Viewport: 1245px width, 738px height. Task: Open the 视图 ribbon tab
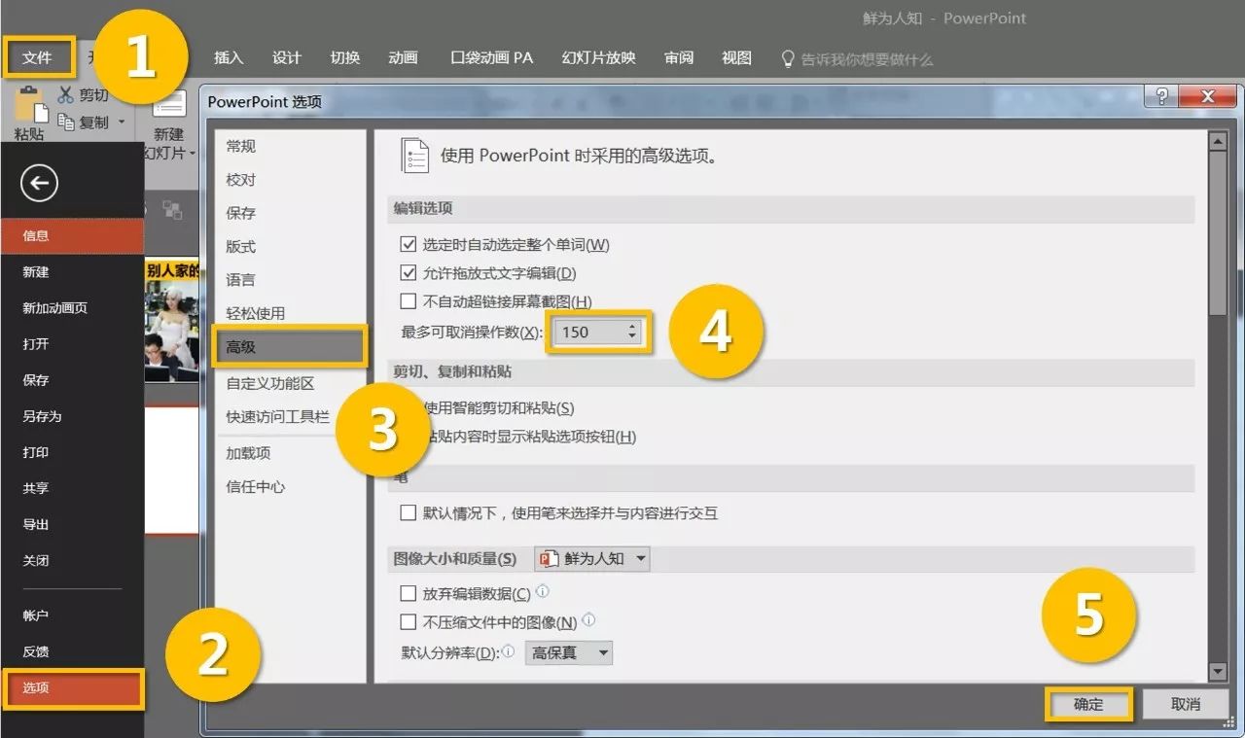click(x=736, y=58)
